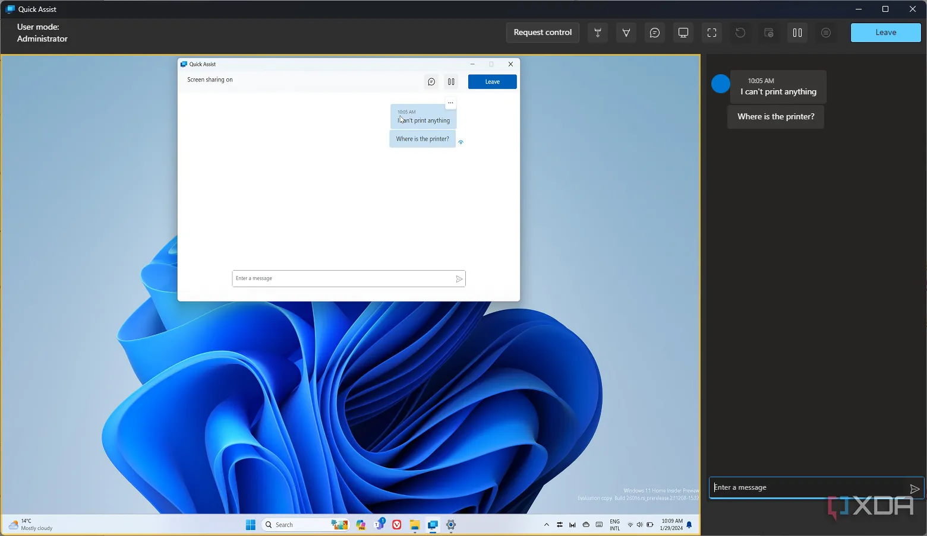Click the Request control button

(542, 32)
